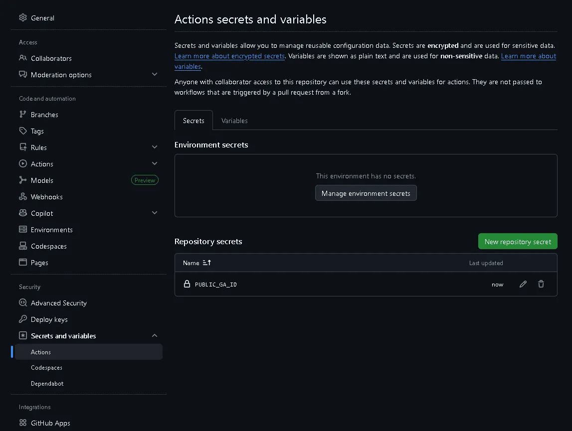Click the Branches git-branch icon

pyautogui.click(x=23, y=115)
